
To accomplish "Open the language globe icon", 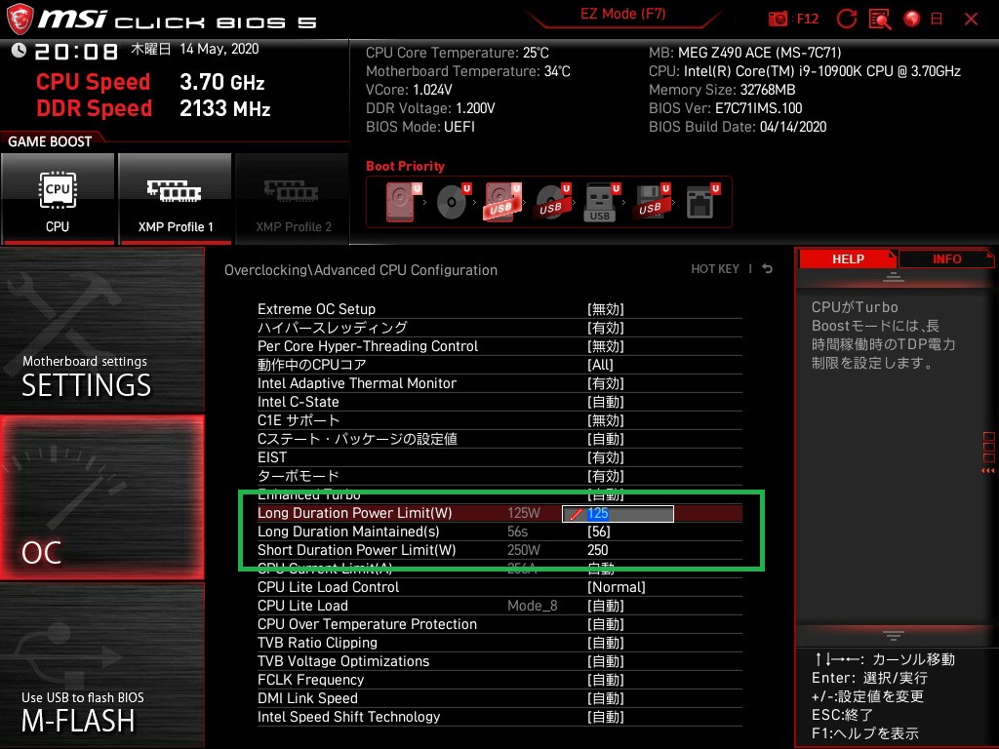I will click(912, 19).
